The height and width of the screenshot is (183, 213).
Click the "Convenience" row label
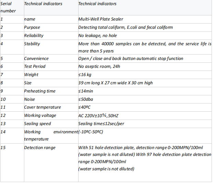[x=36, y=59]
